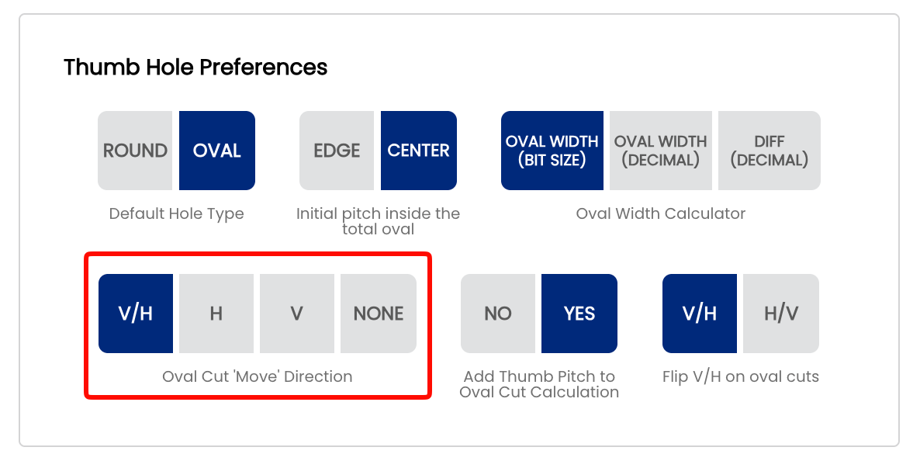Image resolution: width=920 pixels, height=461 pixels.
Task: Set Oval Cut Move Direction to V/H
Action: point(136,314)
